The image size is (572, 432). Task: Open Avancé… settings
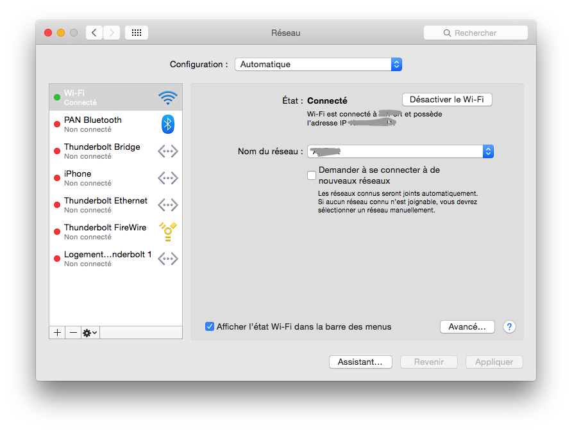pyautogui.click(x=467, y=327)
